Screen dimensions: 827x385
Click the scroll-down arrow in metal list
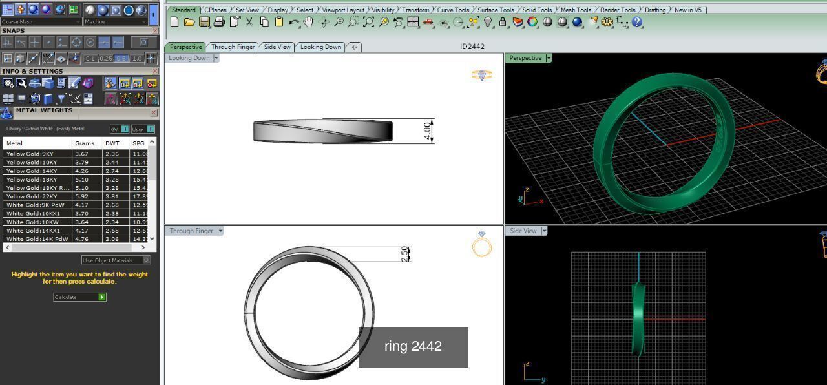pyautogui.click(x=152, y=238)
